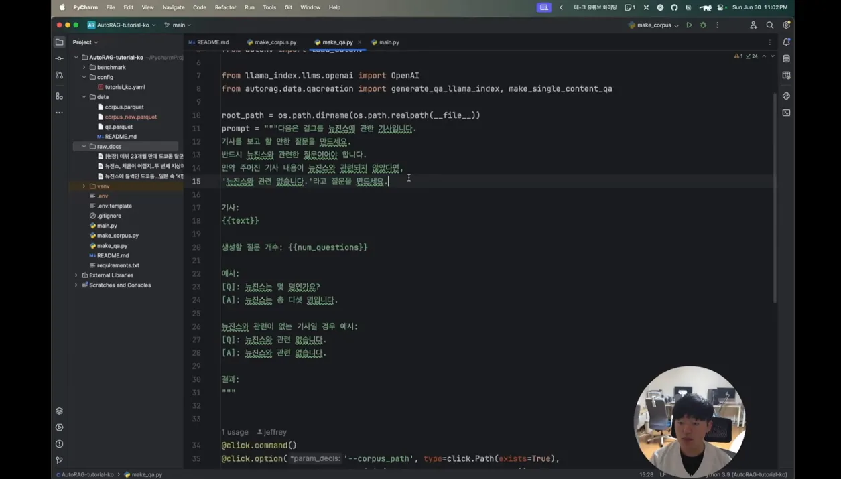Collapse the config folder

click(x=84, y=77)
